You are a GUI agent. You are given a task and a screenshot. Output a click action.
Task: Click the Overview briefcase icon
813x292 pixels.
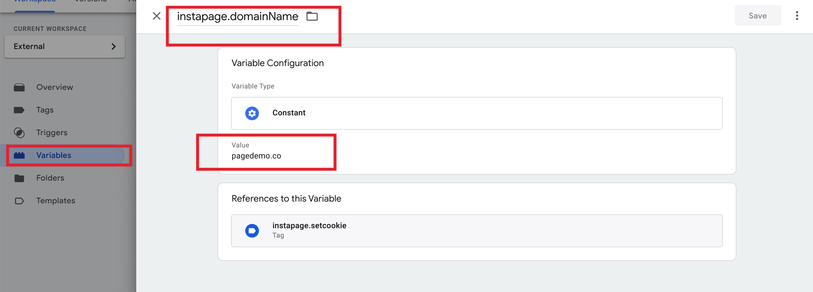coord(19,87)
